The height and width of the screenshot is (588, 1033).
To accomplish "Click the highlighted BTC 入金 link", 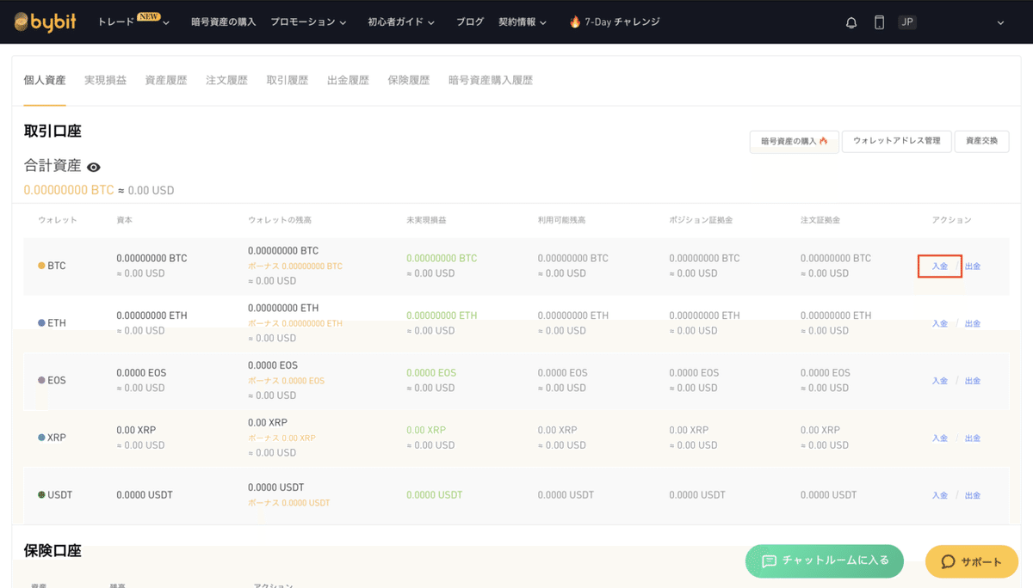I will pyautogui.click(x=939, y=266).
